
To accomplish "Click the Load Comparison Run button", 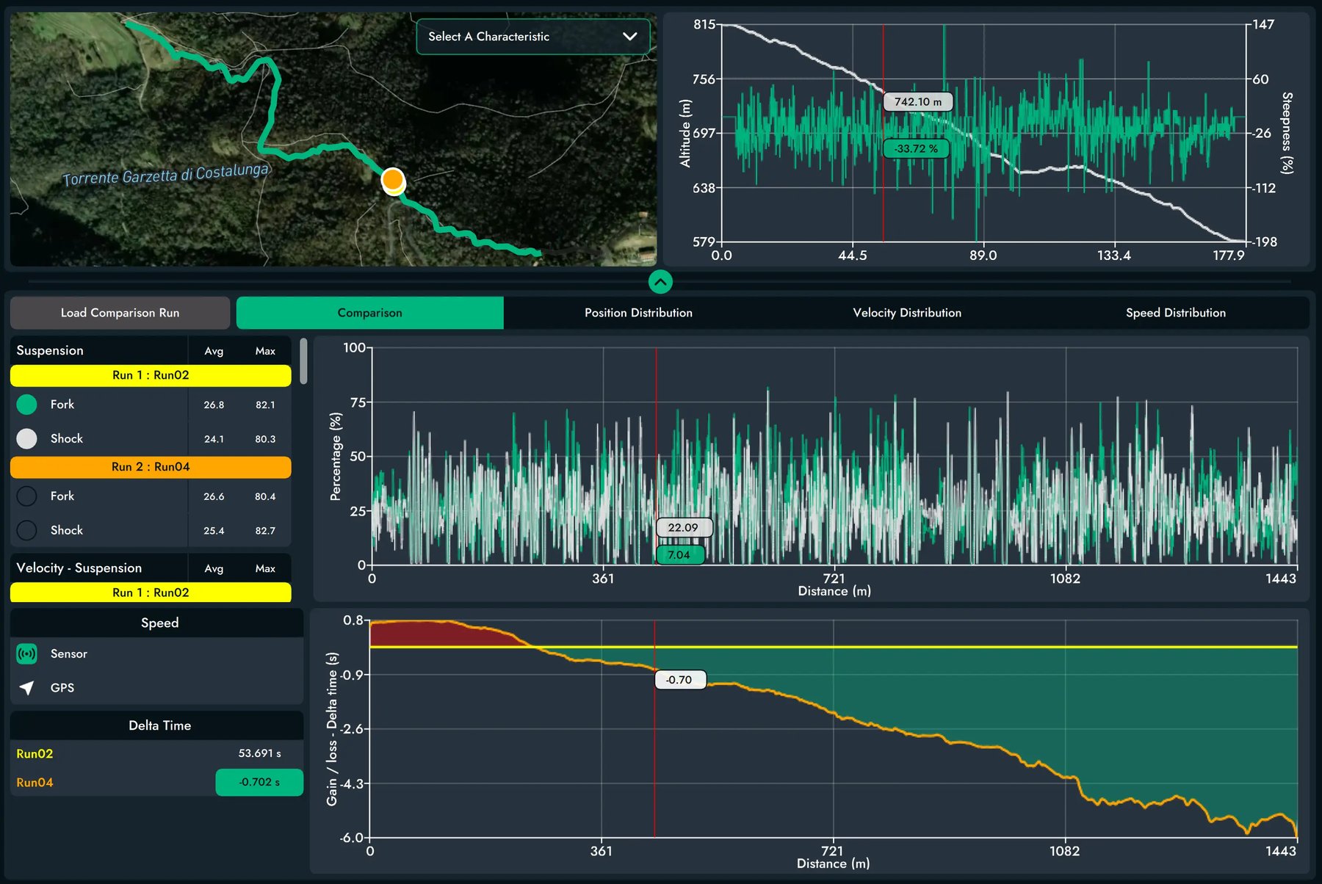I will coord(120,313).
